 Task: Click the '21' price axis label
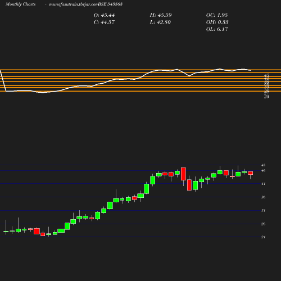coord(264,237)
